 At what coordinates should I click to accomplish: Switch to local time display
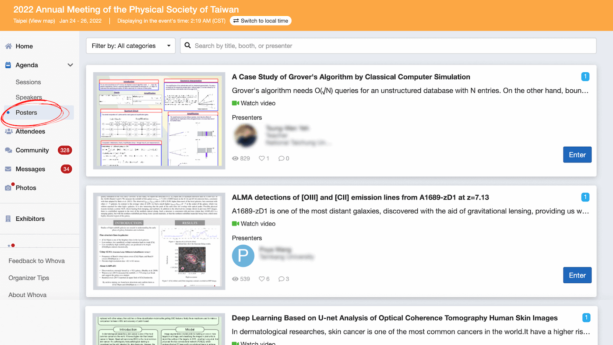tap(261, 20)
